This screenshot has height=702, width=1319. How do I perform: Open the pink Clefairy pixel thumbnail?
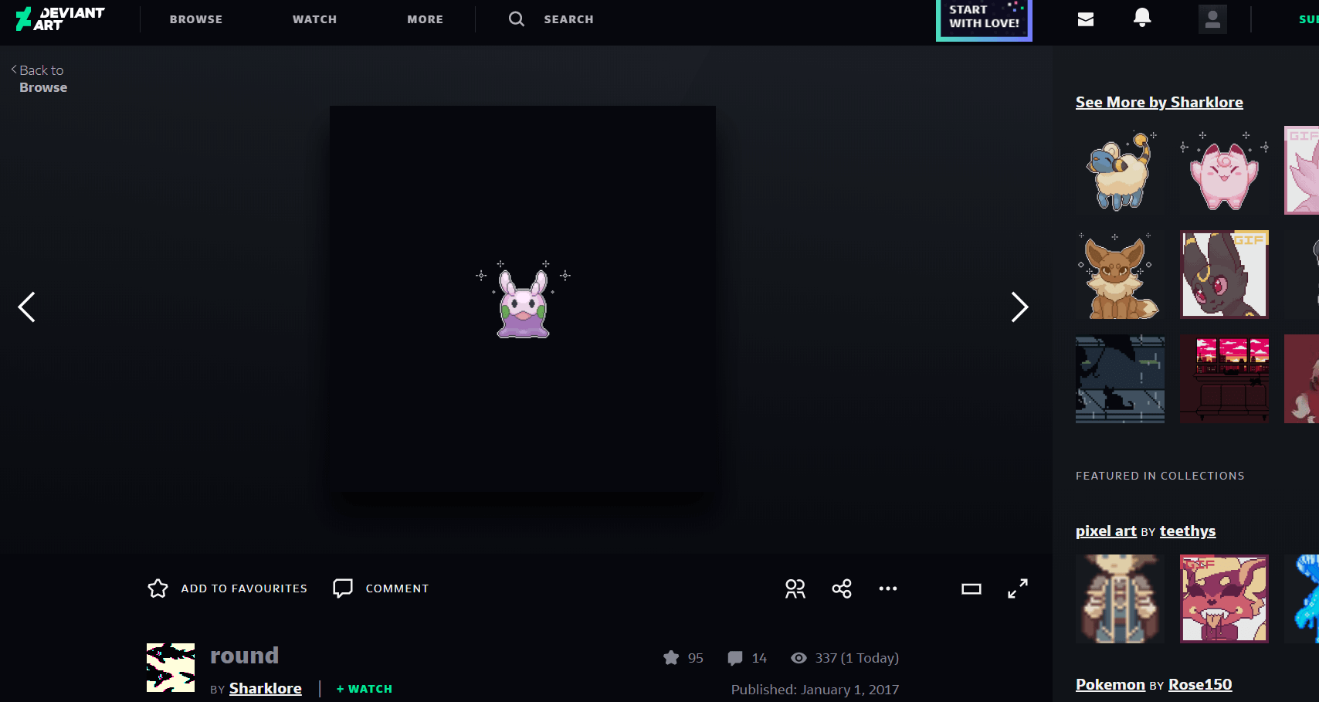pyautogui.click(x=1224, y=170)
